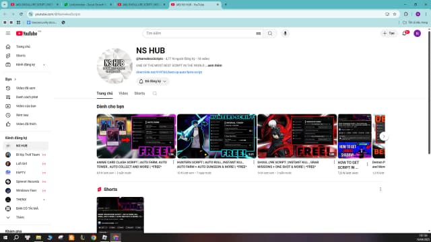Click the YouTube logo
The image size is (431, 242).
pyautogui.click(x=27, y=34)
